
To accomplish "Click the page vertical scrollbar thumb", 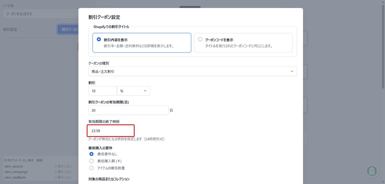I will (383, 46).
